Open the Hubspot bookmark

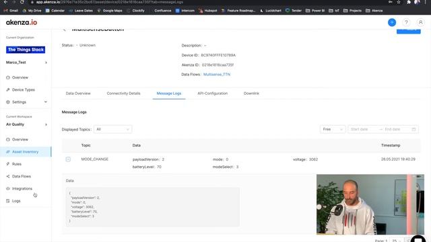click(x=208, y=11)
